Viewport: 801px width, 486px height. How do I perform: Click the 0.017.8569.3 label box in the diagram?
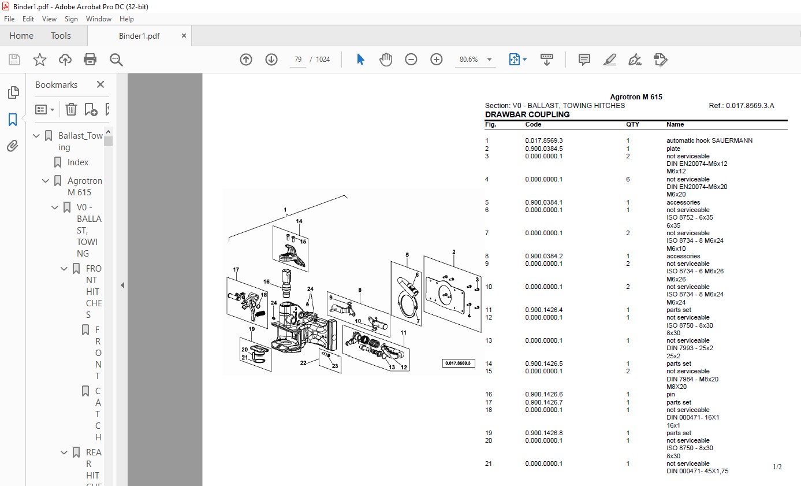point(458,363)
